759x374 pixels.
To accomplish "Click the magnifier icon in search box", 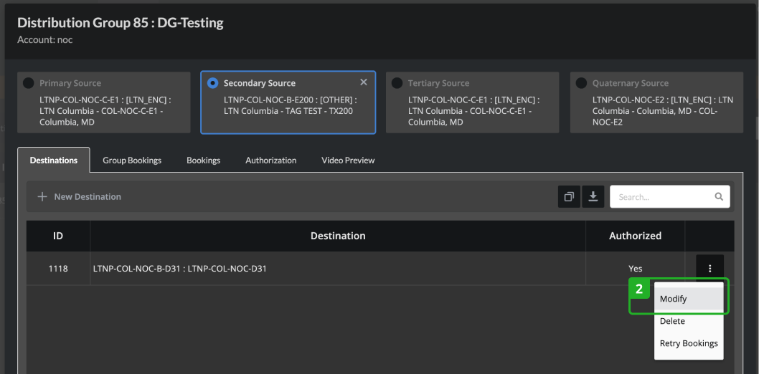I will 719,196.
